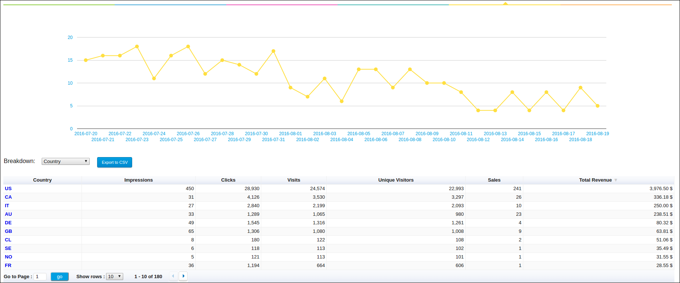Open the GB country link
Viewport: 680px width, 283px height.
tap(9, 231)
